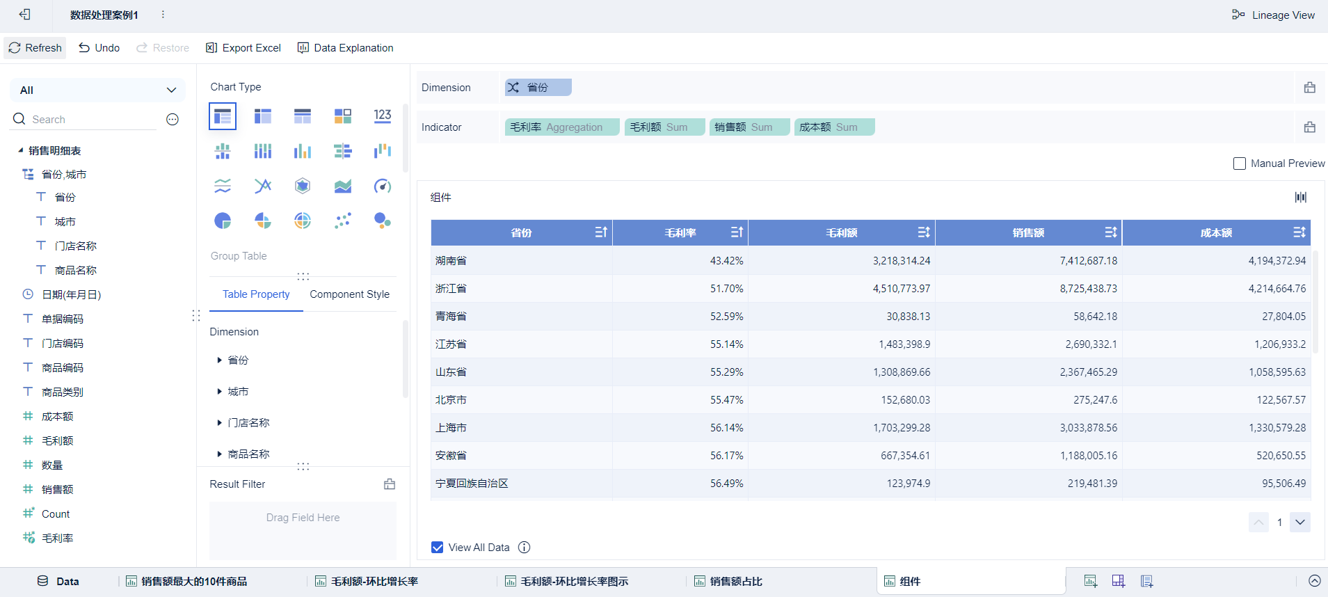Choose the gauge chart type icon
The image size is (1328, 597).
pyautogui.click(x=382, y=186)
